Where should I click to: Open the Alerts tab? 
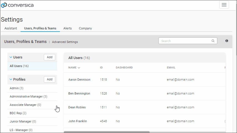coord(67,28)
